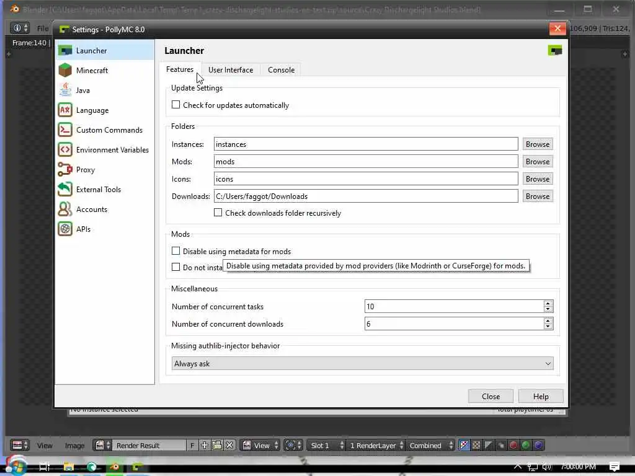
Task: Switch to Blender taskbar icon
Action: tap(115, 467)
